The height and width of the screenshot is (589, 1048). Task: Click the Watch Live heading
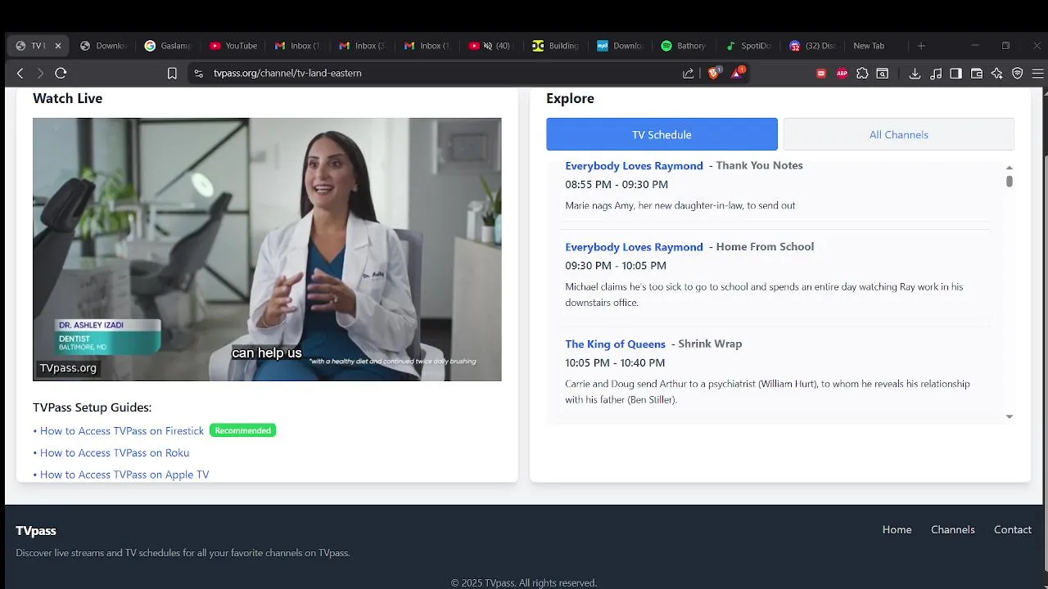(x=67, y=98)
